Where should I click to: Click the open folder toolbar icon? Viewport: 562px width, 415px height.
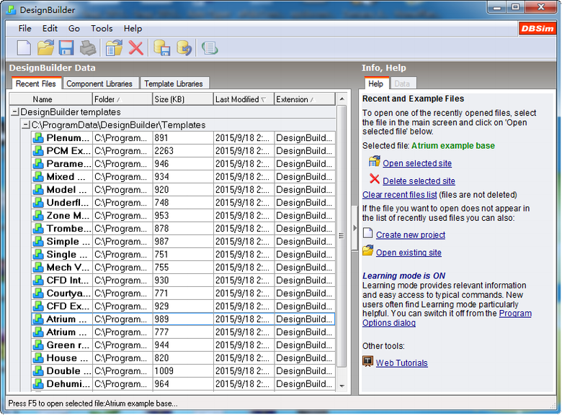tap(45, 48)
